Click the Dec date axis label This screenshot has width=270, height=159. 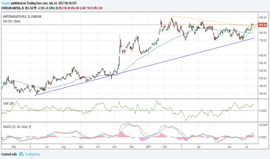point(132,147)
